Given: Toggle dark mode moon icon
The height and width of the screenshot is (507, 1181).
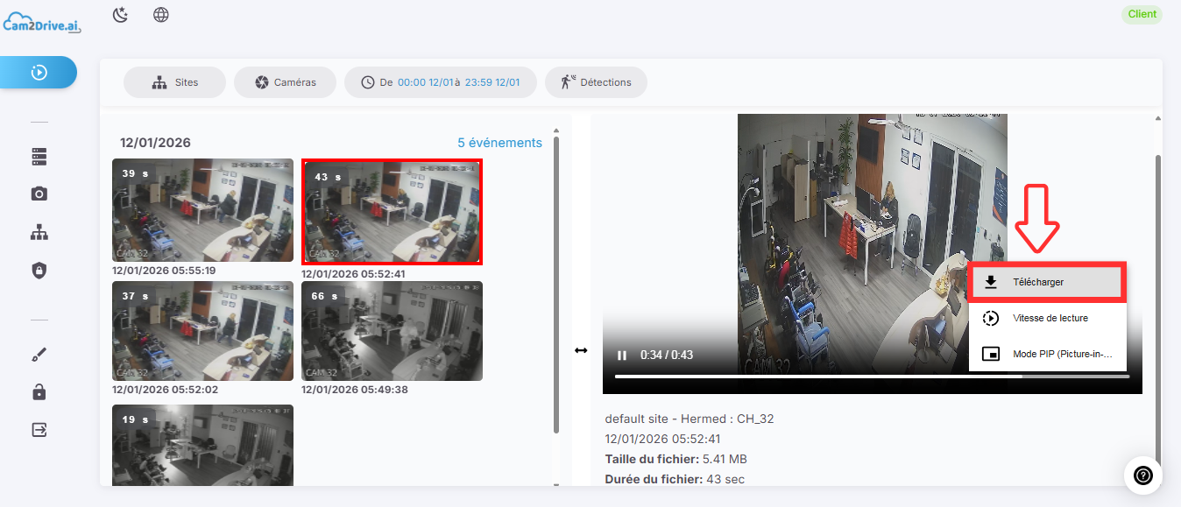Looking at the screenshot, I should (x=121, y=15).
